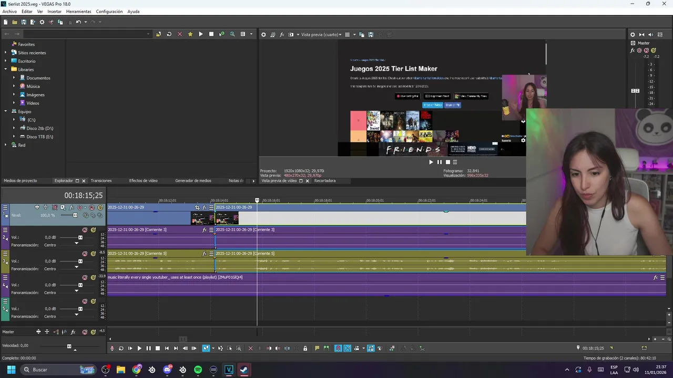The height and width of the screenshot is (378, 673).
Task: Stop timeline playback in the transport bar
Action: (x=158, y=348)
